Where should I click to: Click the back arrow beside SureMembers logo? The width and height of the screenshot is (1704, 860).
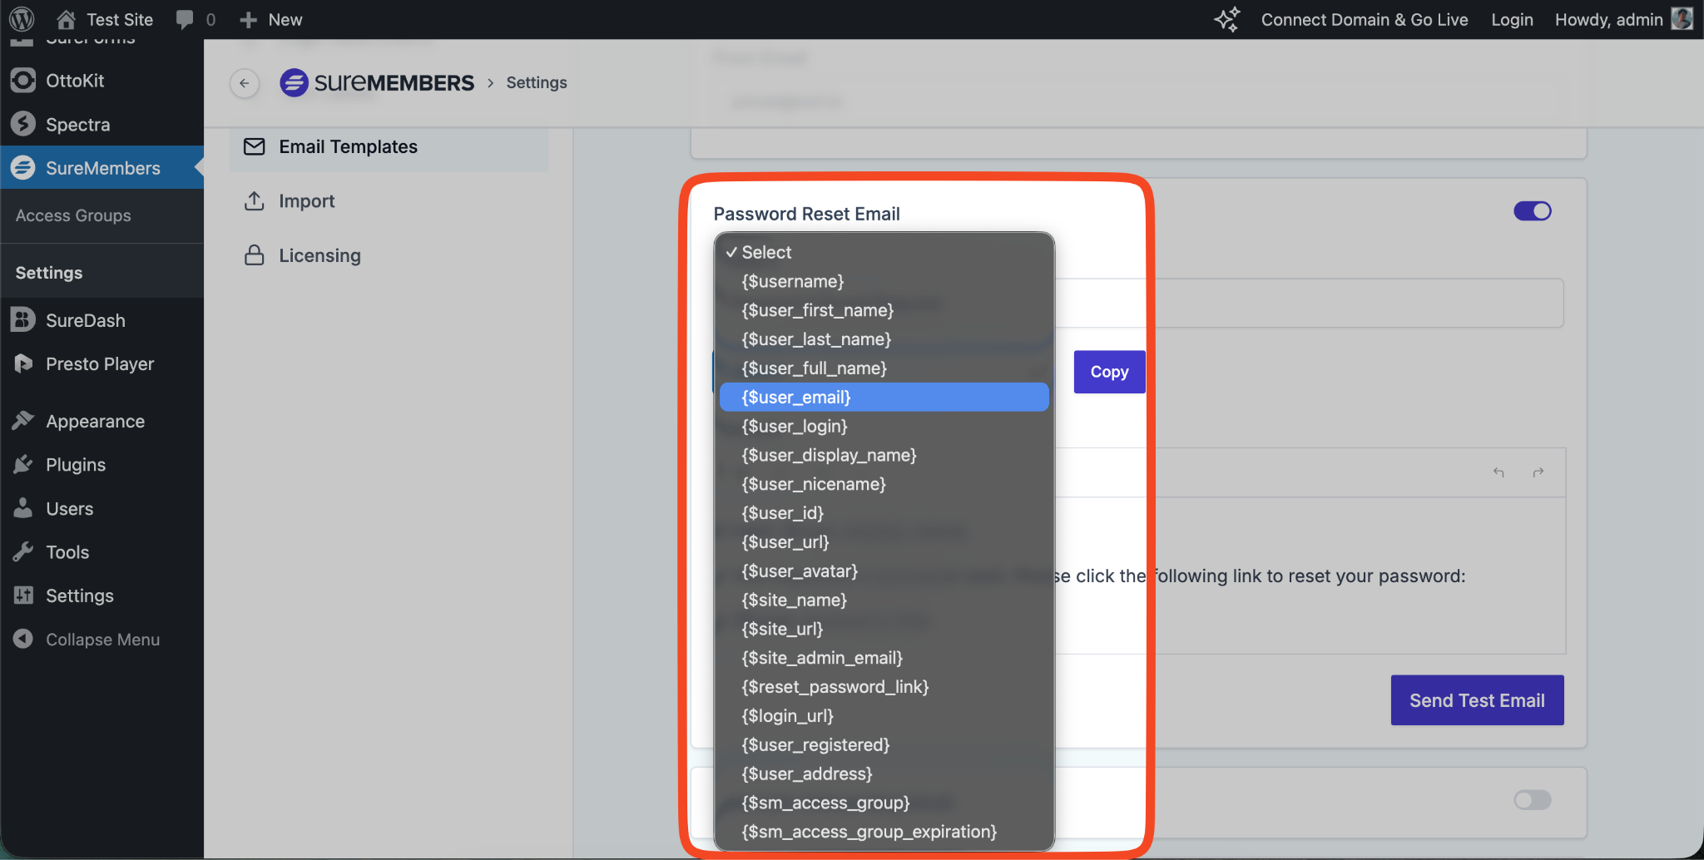[244, 83]
